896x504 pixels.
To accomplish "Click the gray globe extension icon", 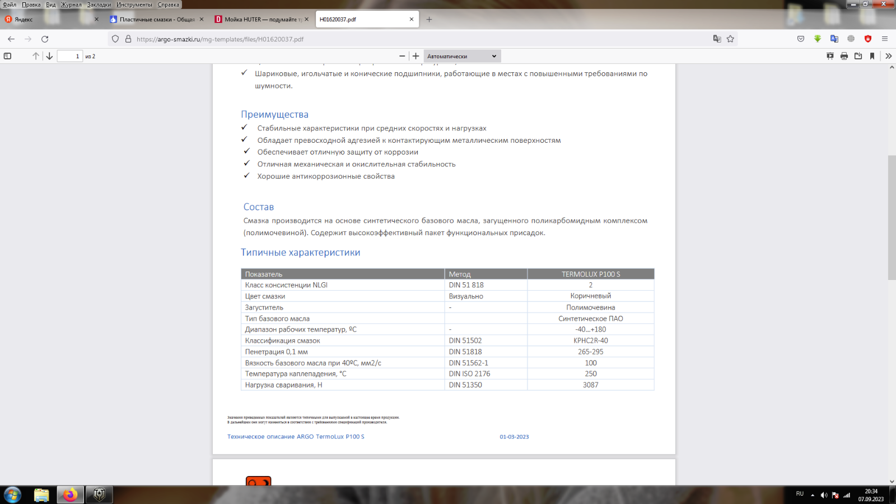I will (851, 39).
